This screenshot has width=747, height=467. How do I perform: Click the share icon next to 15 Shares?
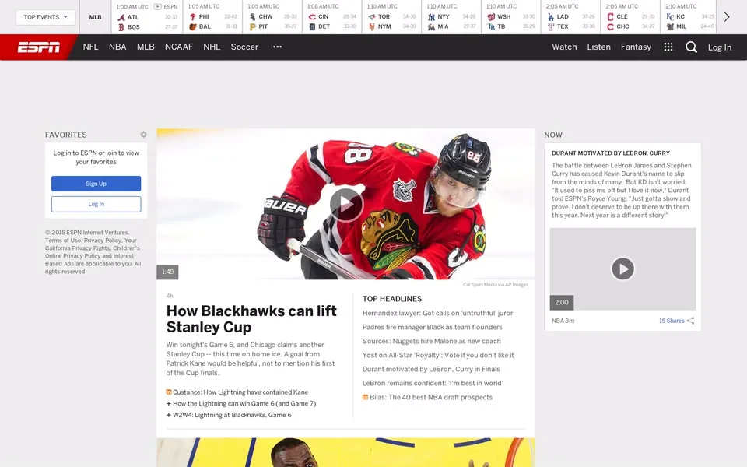point(691,321)
